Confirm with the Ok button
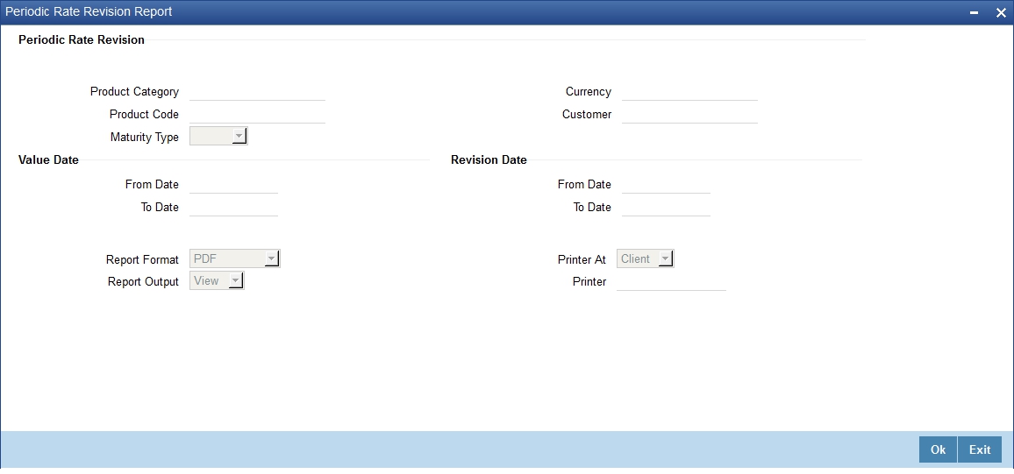 pos(938,449)
